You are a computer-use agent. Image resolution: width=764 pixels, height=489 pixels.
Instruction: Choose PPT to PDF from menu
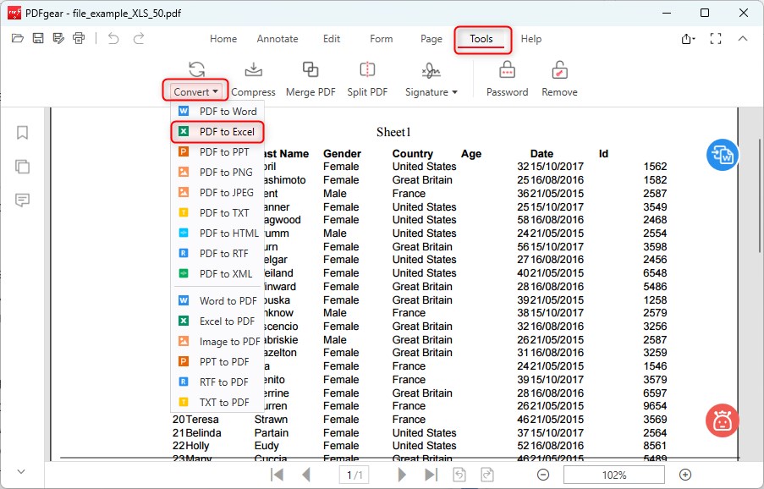coord(217,362)
